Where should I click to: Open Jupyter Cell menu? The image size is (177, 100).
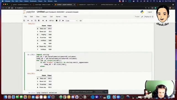pos(51,17)
